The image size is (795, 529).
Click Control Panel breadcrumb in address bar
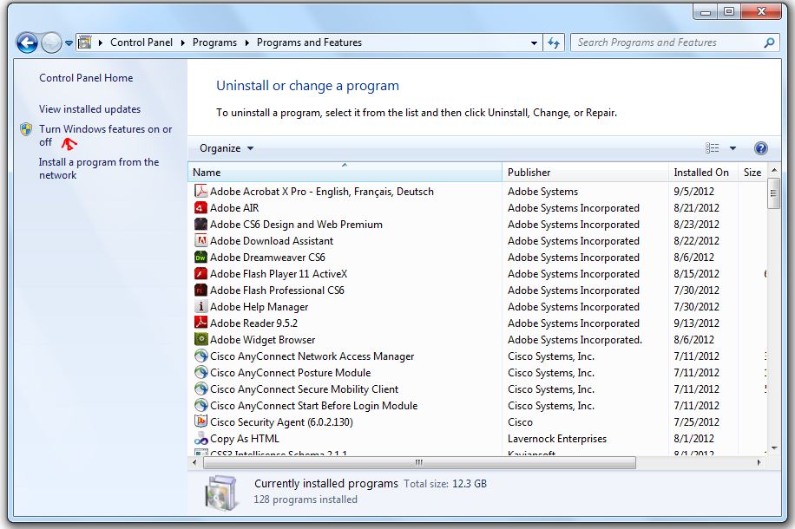pyautogui.click(x=141, y=42)
